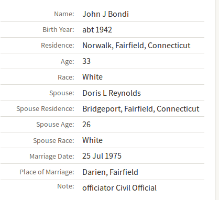This screenshot has height=200, width=219.
Task: Select the Birth Year value abt 1942
Action: pyautogui.click(x=97, y=30)
